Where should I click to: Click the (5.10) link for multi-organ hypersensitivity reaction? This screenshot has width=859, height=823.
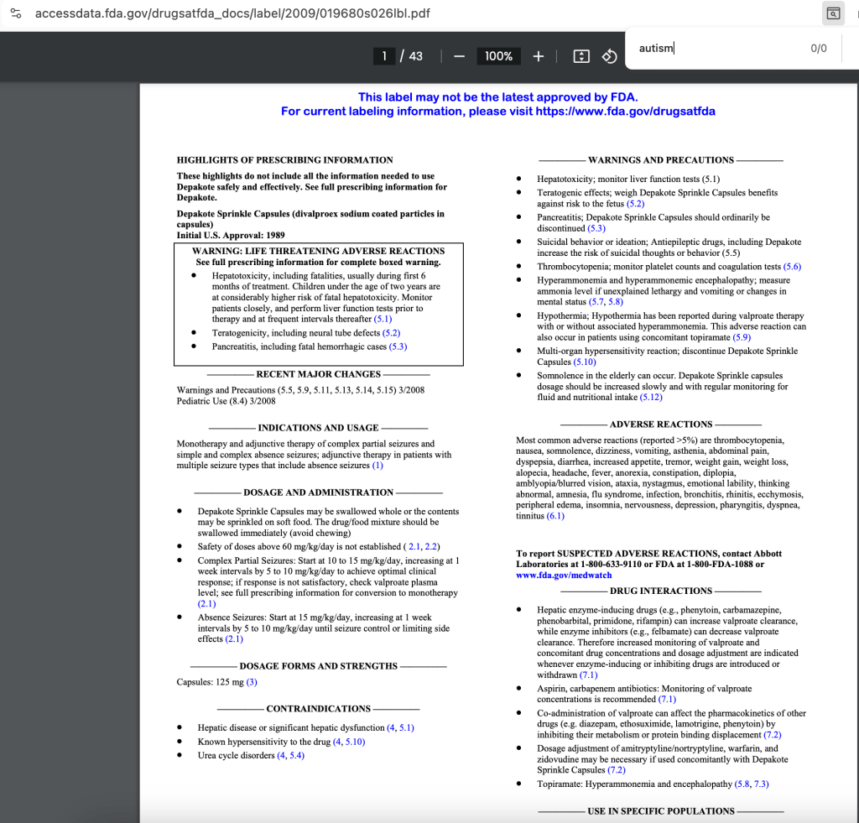pos(585,362)
